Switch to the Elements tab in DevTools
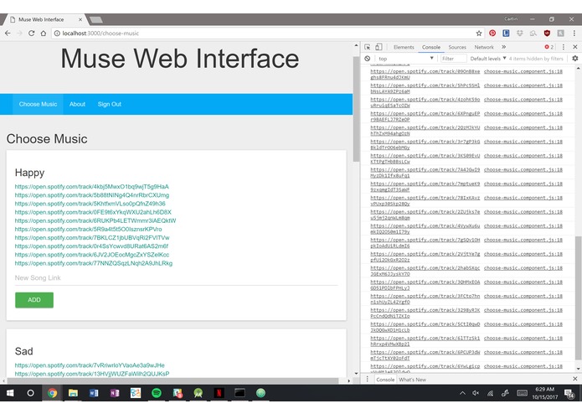582x414 pixels. (404, 47)
